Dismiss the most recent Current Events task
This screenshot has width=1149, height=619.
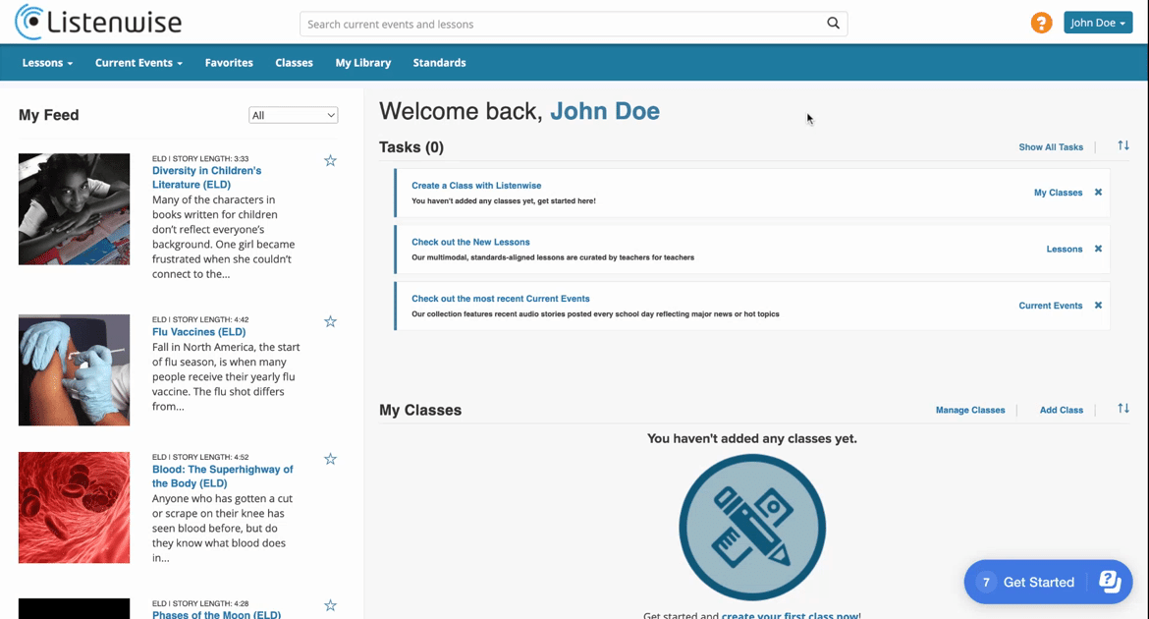(1098, 306)
